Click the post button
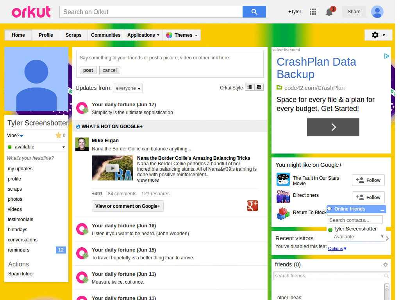The image size is (400, 300). pyautogui.click(x=88, y=70)
